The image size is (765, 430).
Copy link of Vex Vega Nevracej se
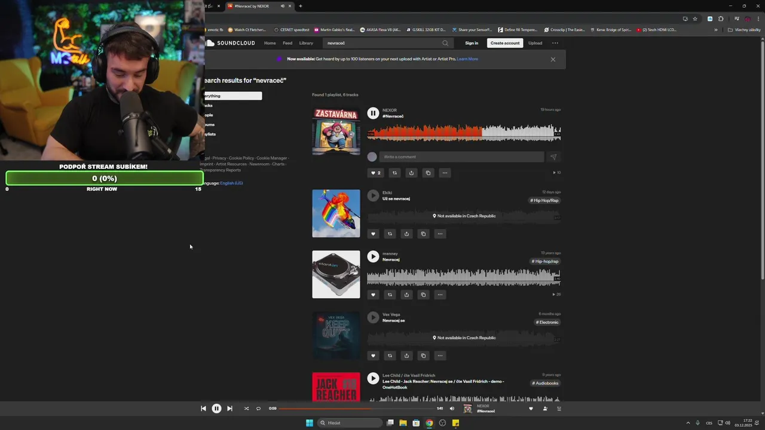pyautogui.click(x=423, y=356)
